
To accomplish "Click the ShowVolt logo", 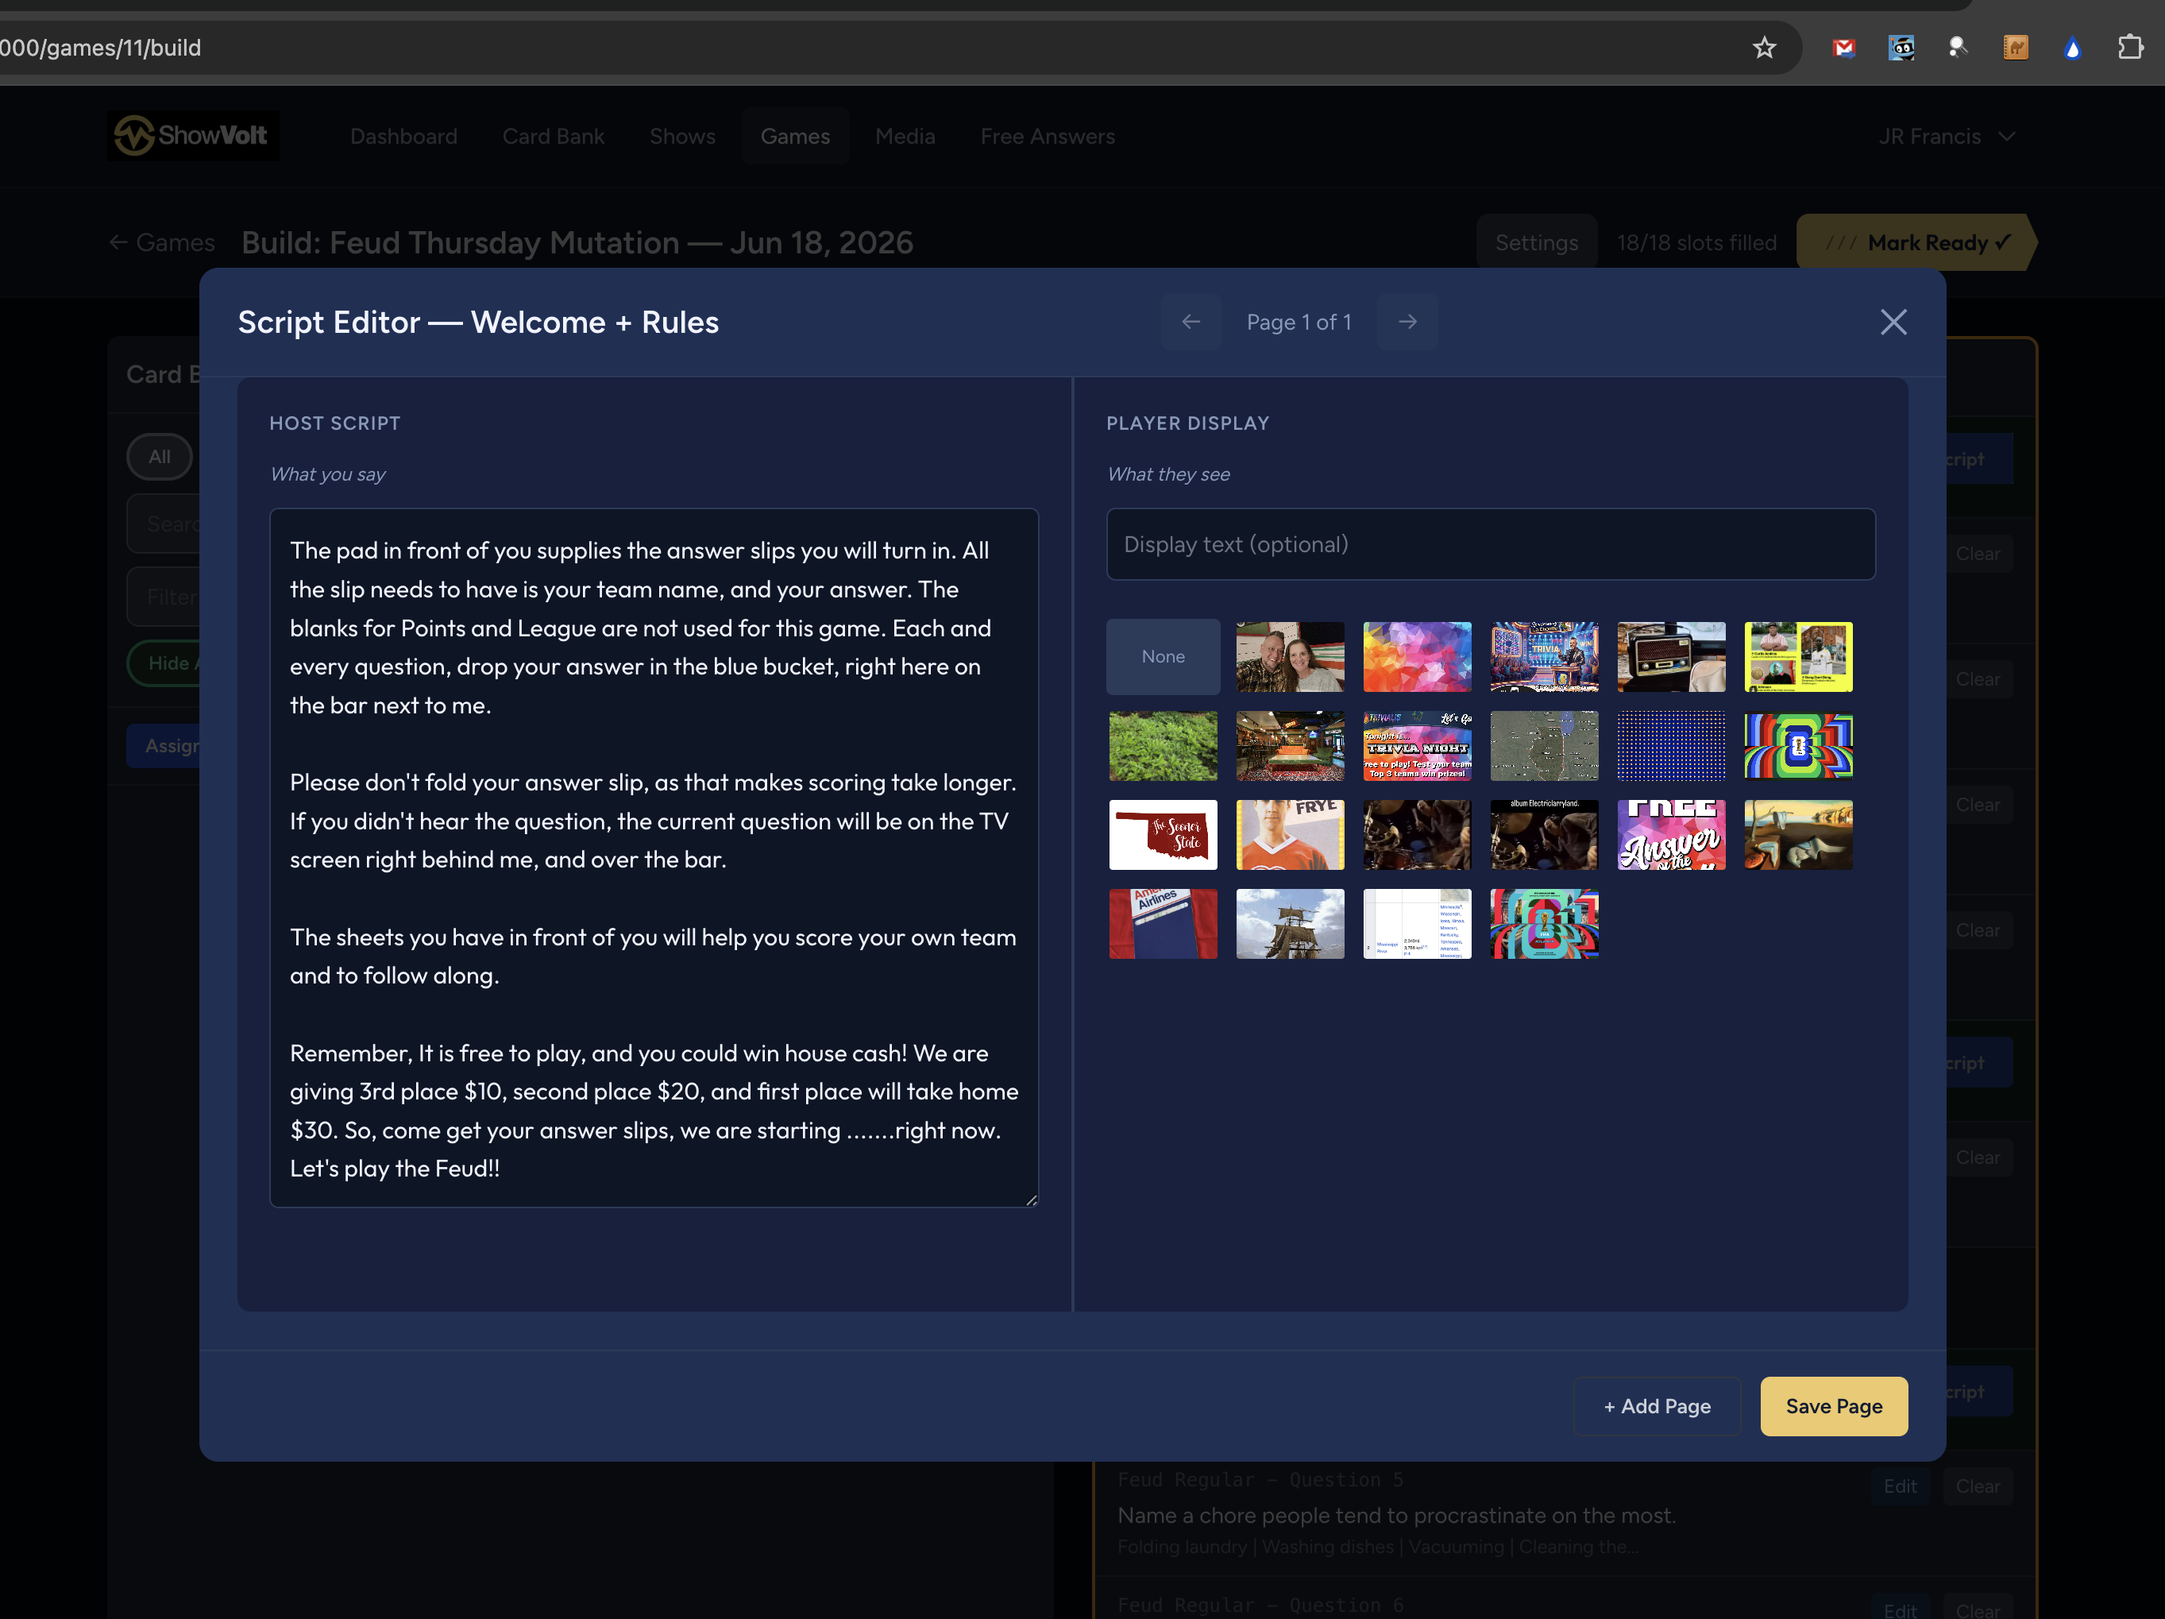I will 193,136.
